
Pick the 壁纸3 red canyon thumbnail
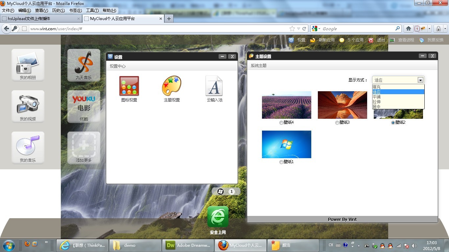click(343, 105)
